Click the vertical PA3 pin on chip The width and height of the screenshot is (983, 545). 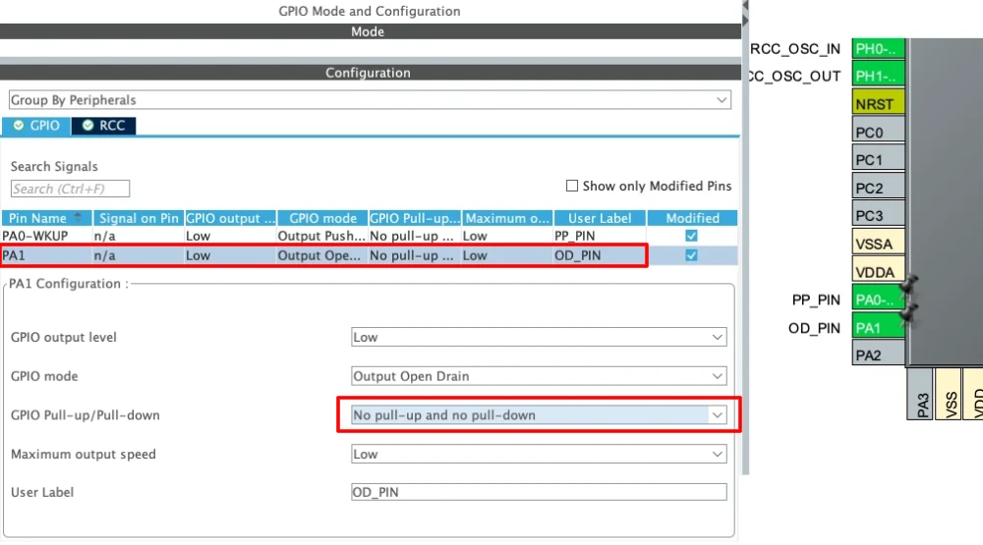920,394
